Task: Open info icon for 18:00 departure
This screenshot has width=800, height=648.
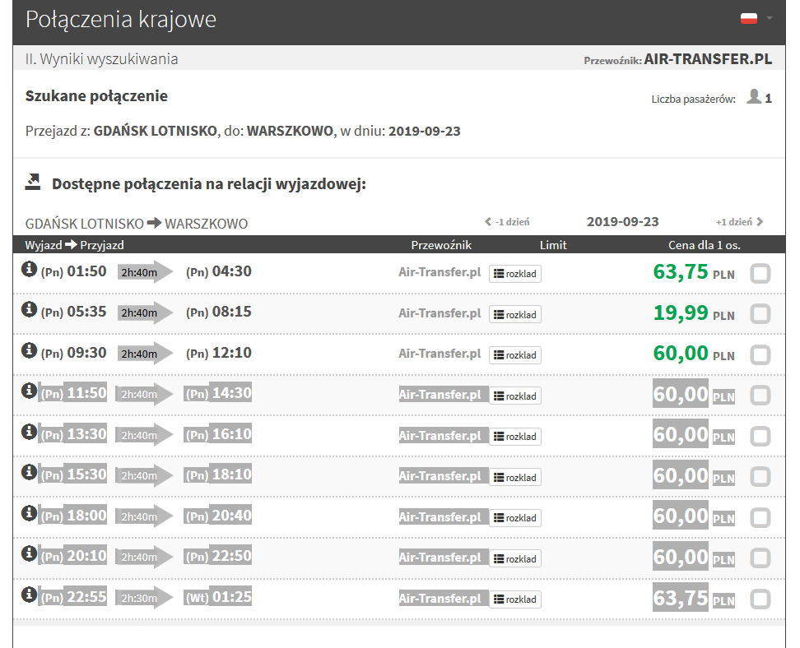Action: [x=29, y=512]
